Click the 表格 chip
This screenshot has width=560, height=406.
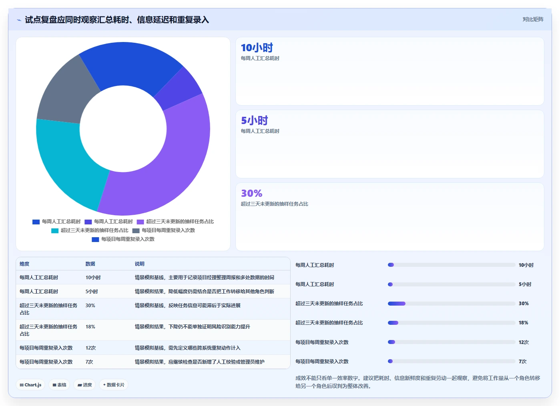[59, 385]
